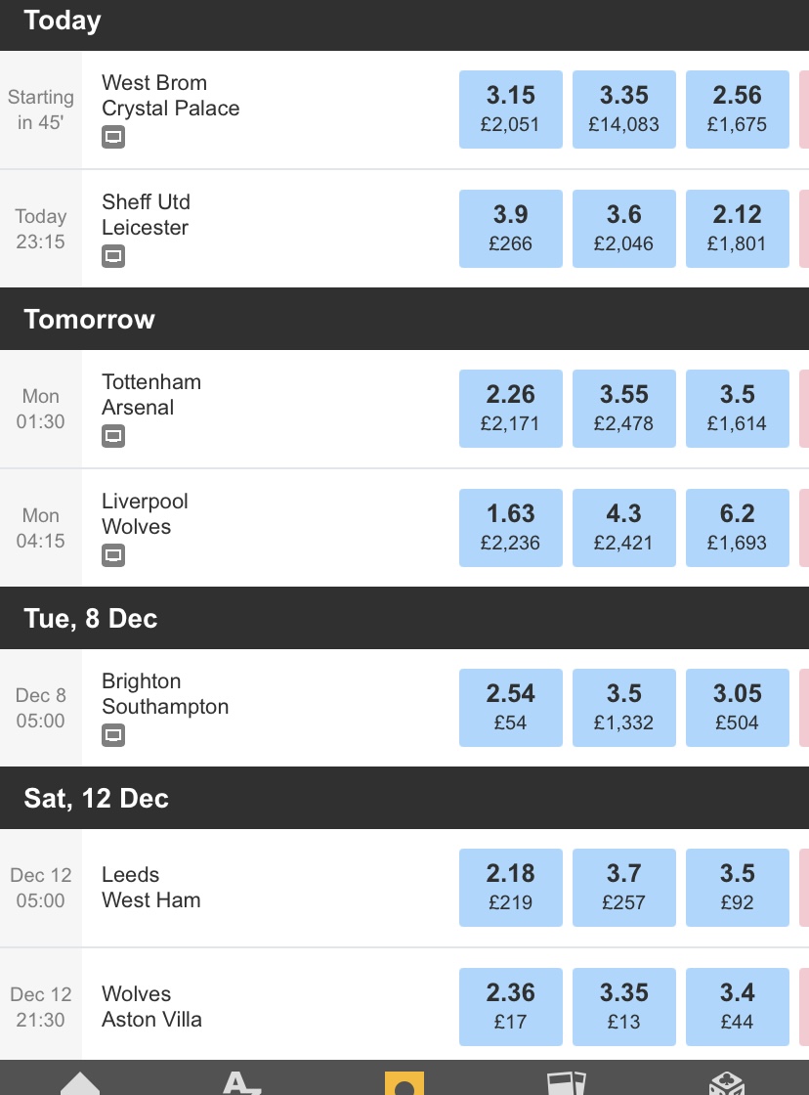Screen dimensions: 809x1095
Task: Open the Leeds vs West Ham match
Action: click(151, 888)
